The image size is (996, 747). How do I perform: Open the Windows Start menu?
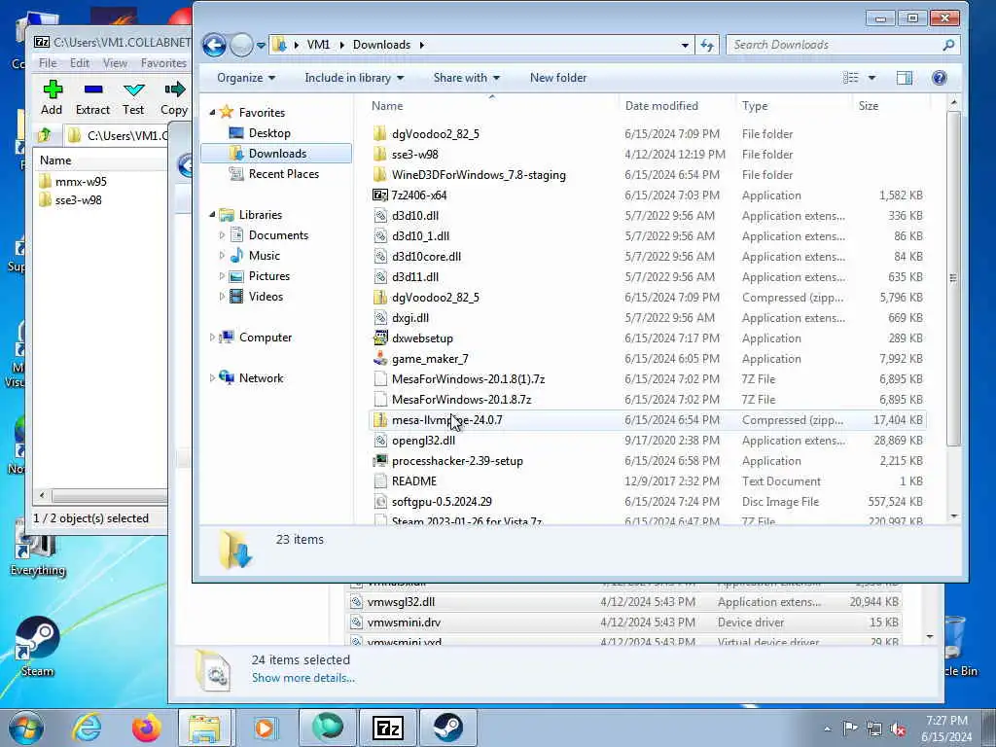[x=26, y=728]
